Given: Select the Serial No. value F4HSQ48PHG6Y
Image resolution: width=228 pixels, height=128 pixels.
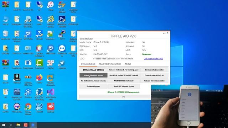Looking at the screenshot, I should click(100, 54).
